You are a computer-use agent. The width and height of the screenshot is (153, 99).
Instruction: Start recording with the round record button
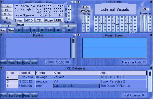tap(69, 30)
